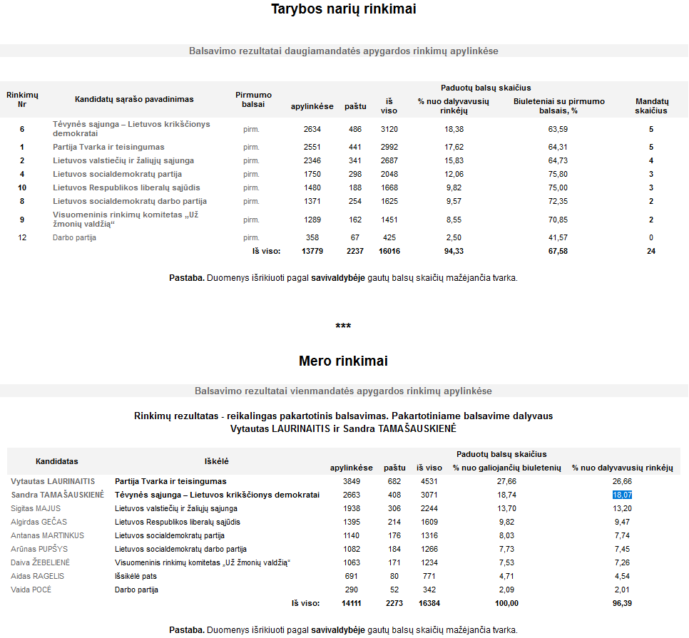
Task: Open Lietuvos valstiečių ir žaliųjų sąjunga council list
Action: point(123,160)
